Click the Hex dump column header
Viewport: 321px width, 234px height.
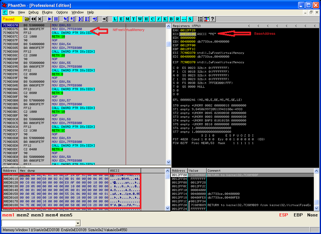tap(63, 171)
